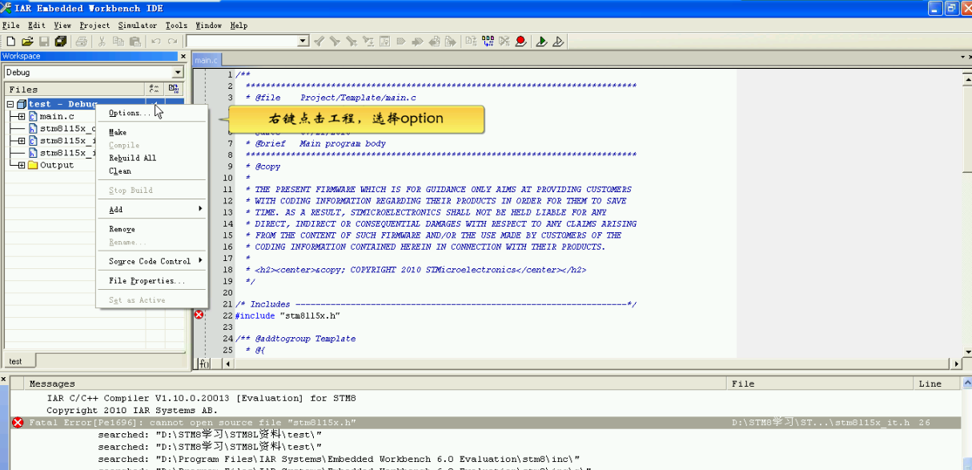Image resolution: width=972 pixels, height=470 pixels.
Task: Open the editor tab list arrow at top right
Action: (x=961, y=58)
